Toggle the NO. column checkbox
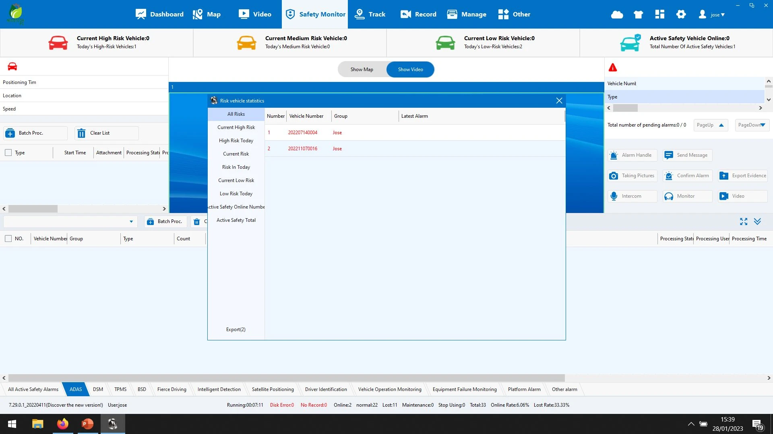 (8, 239)
